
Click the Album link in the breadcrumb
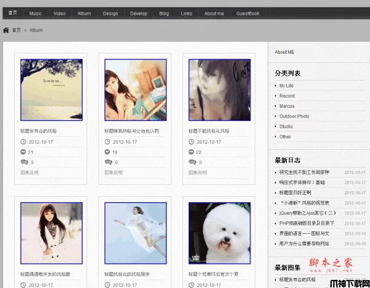point(36,30)
